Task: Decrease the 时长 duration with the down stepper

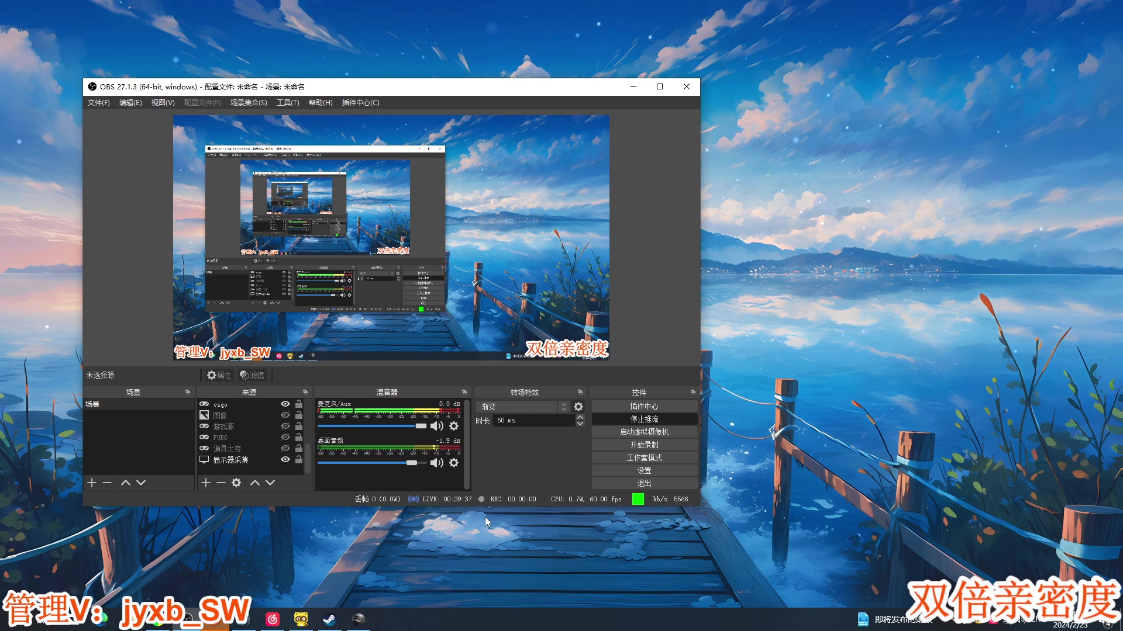Action: pyautogui.click(x=580, y=424)
